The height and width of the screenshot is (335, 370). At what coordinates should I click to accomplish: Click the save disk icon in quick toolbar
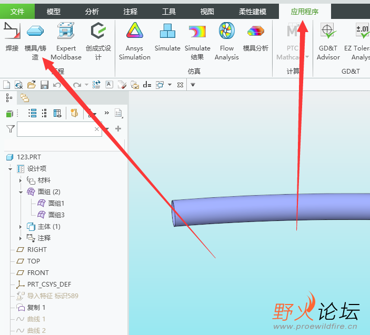[x=44, y=85]
